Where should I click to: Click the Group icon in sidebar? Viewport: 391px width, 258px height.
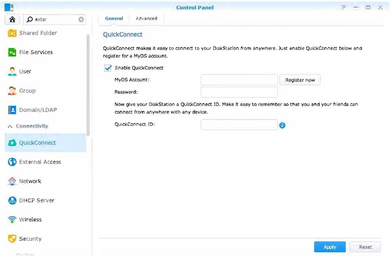[x=12, y=91]
